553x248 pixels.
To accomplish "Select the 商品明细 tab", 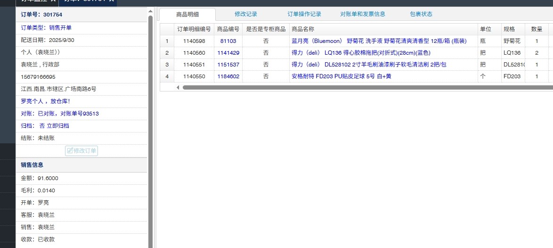I will [x=187, y=15].
